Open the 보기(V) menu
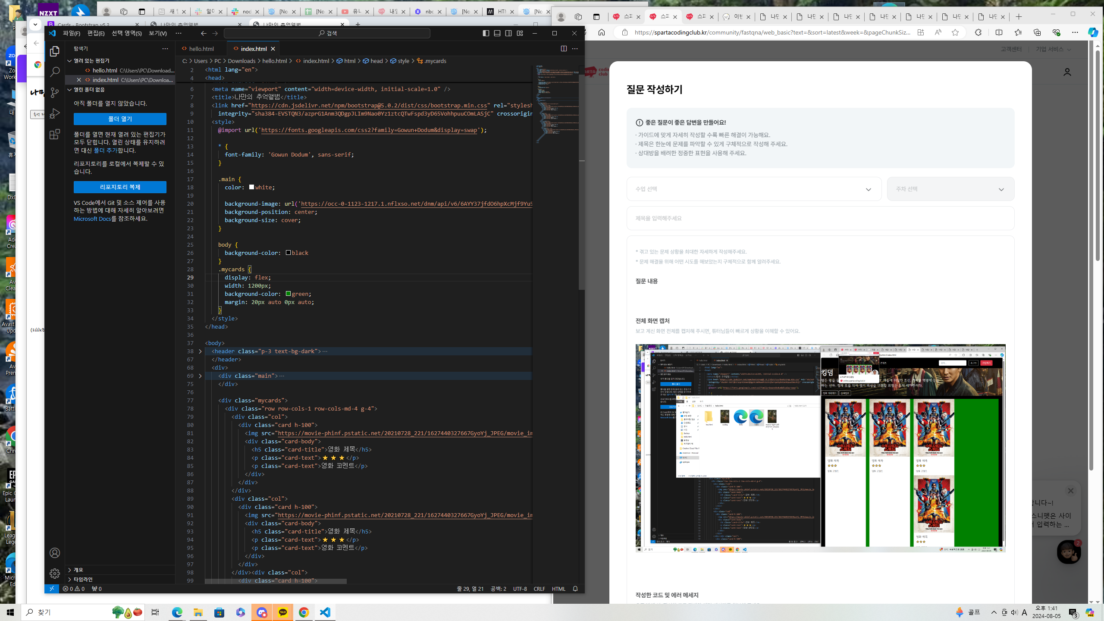Viewport: 1104px width, 621px height. pos(158,33)
